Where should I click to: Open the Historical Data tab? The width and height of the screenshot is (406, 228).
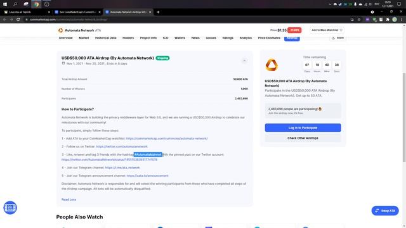[106, 38]
